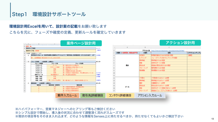Click the 最終フェーズ phase type cell
The image size is (218, 122).
[39, 75]
